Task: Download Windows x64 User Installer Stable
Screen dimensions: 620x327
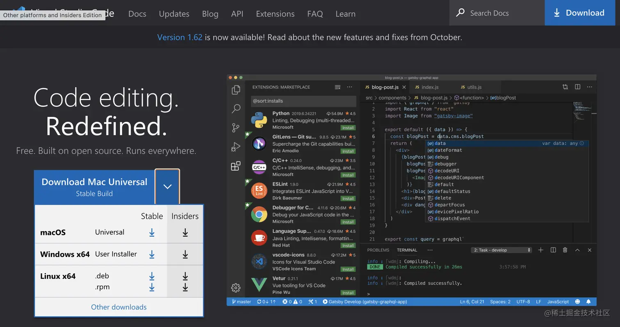Action: pyautogui.click(x=152, y=254)
